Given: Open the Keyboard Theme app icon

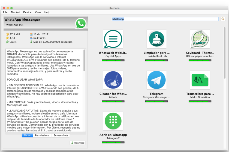Looking at the screenshot, I should pos(200,39).
